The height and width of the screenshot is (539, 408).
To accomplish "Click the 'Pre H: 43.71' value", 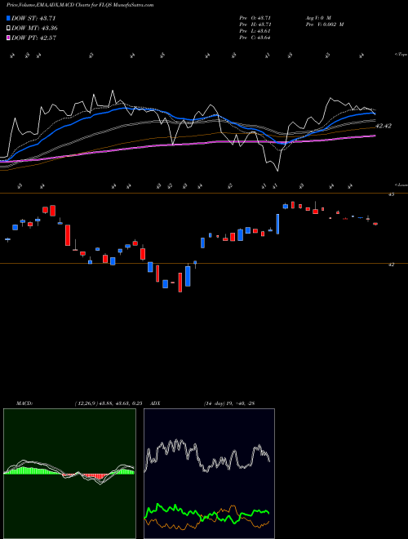I will 255,24.
